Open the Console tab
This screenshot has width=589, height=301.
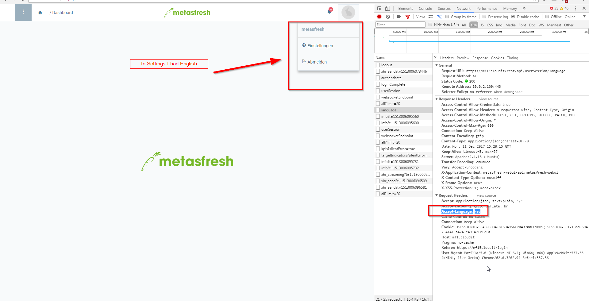tap(425, 9)
